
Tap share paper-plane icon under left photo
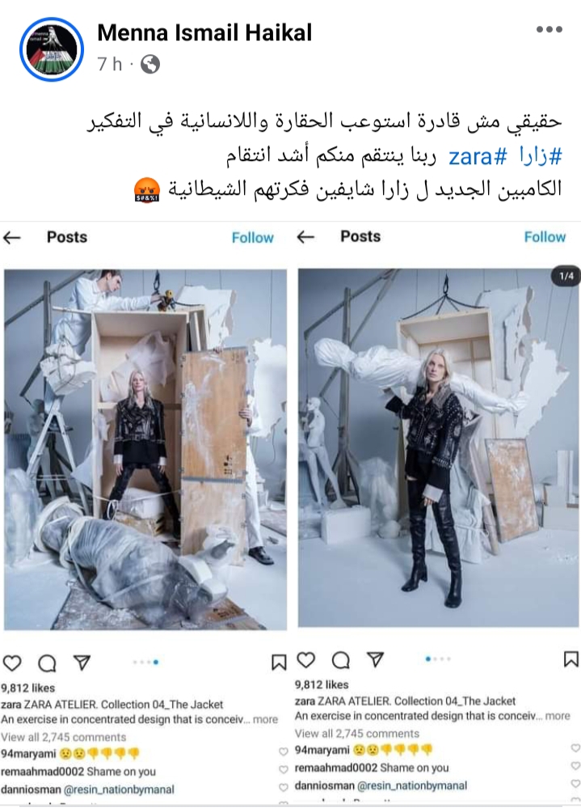point(82,663)
